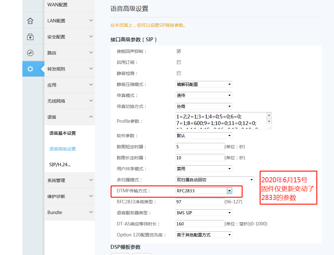This screenshot has height=255, width=334.
Task: Expand the 多归属模式 dropdown list
Action: point(215,180)
